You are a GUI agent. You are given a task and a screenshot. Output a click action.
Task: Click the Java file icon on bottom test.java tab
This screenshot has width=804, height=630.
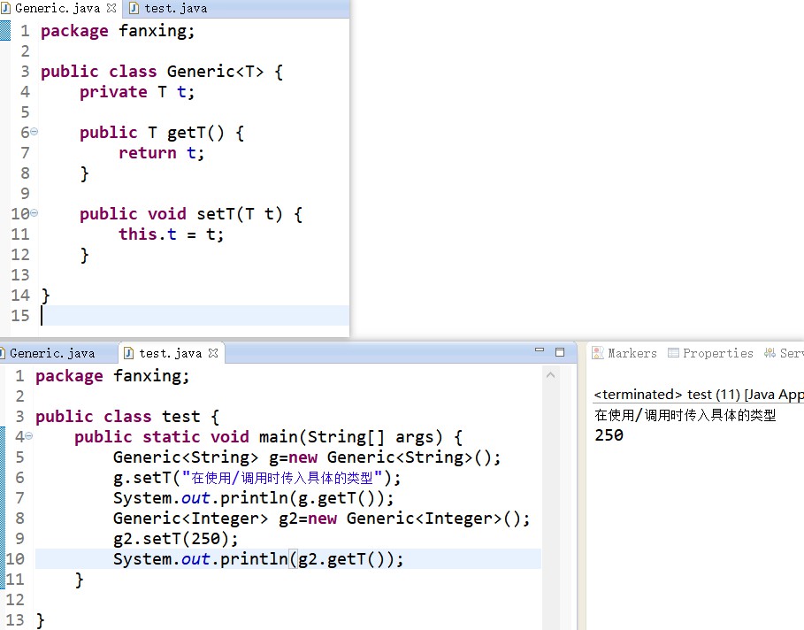click(129, 353)
